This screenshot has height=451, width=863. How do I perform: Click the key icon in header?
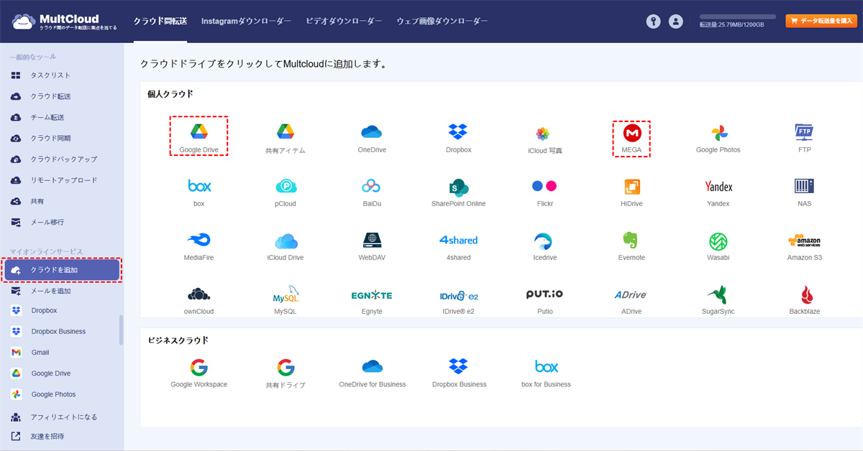coord(653,22)
